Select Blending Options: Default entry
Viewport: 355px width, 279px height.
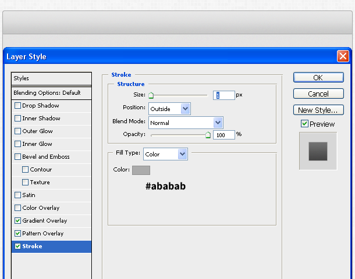tap(51, 92)
